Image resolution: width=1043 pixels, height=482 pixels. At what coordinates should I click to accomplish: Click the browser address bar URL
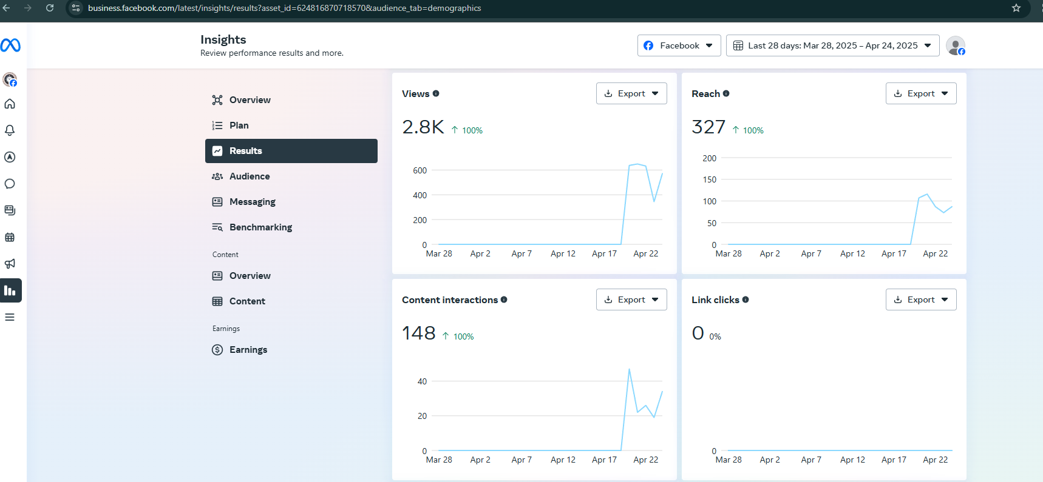(284, 8)
